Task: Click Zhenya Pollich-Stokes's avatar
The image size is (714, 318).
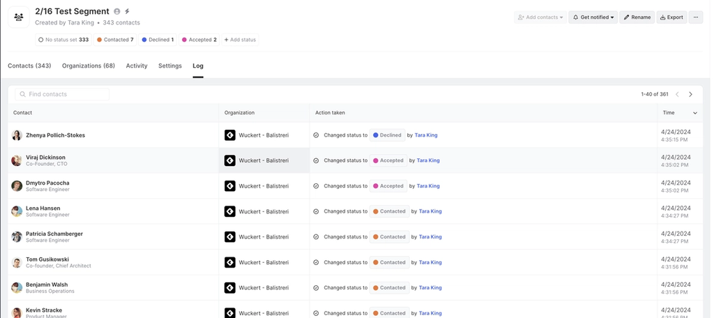Action: (17, 135)
